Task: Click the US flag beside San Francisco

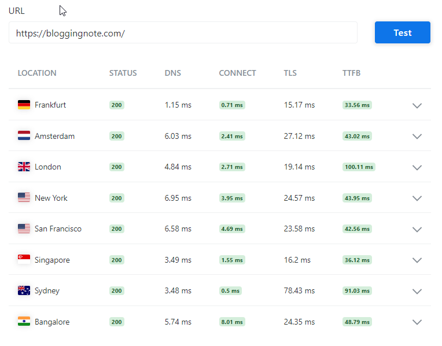Action: [24, 229]
